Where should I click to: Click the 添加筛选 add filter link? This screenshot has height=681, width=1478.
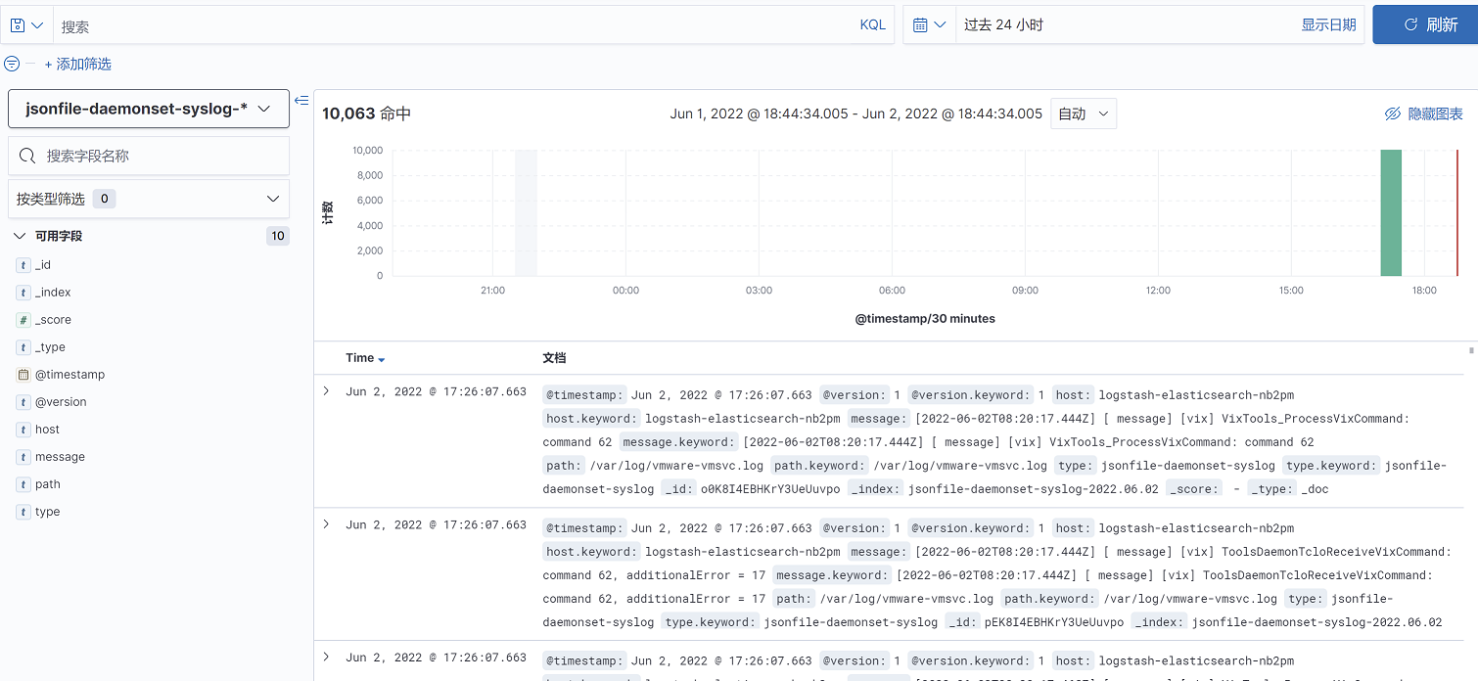pos(78,64)
